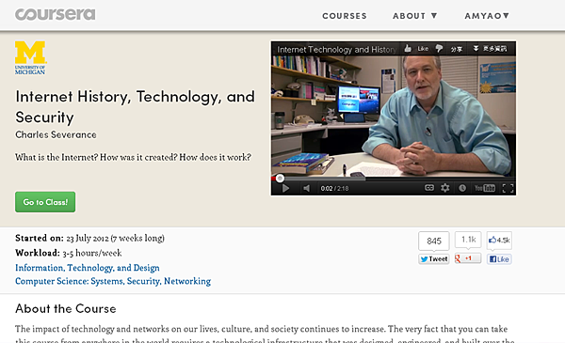Tweet this course
The width and height of the screenshot is (565, 343).
coord(434,258)
